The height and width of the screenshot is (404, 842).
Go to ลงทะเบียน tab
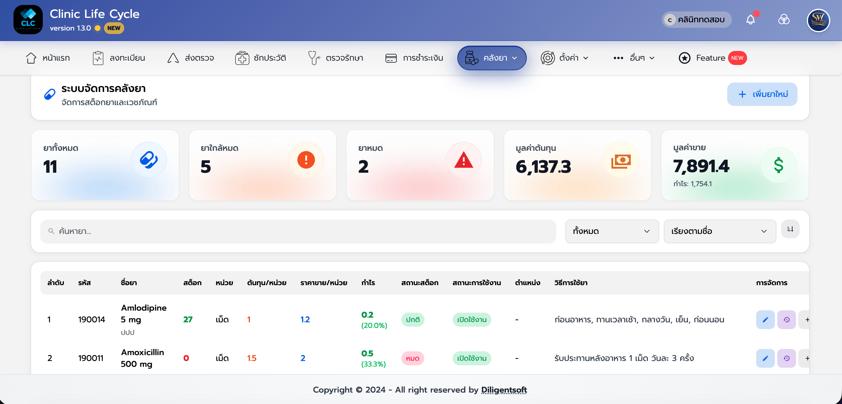(x=119, y=58)
